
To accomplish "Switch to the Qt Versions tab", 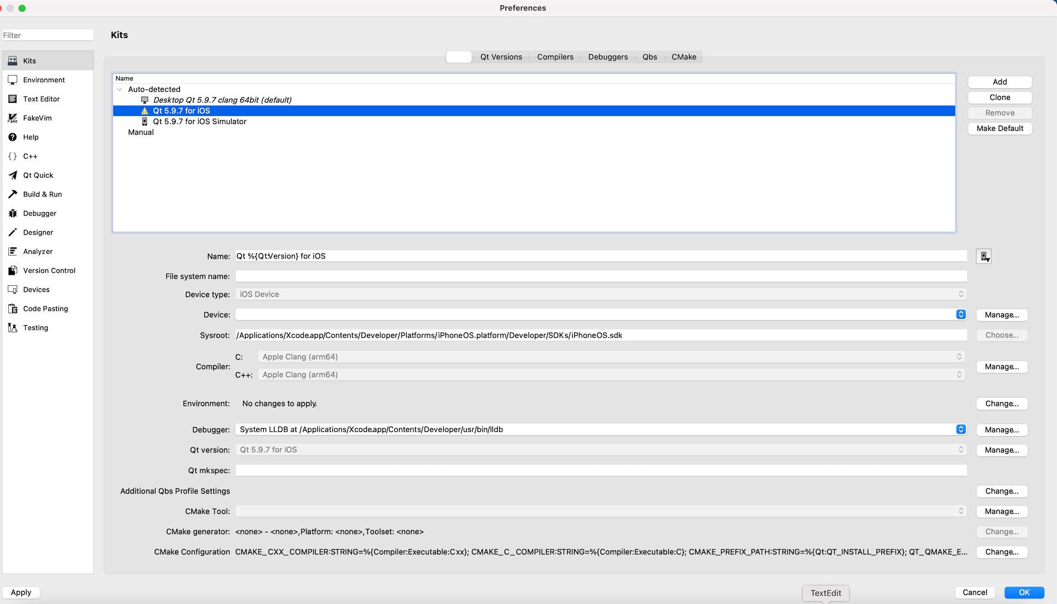I will (x=501, y=57).
